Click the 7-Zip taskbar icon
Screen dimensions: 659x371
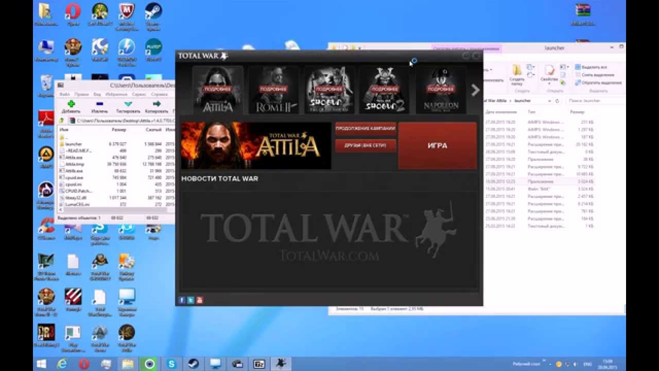point(259,364)
